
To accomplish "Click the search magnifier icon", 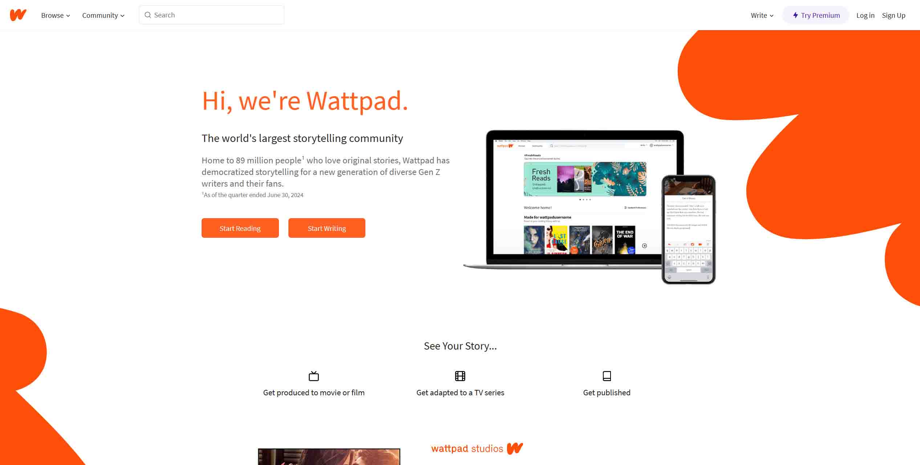I will [x=148, y=15].
